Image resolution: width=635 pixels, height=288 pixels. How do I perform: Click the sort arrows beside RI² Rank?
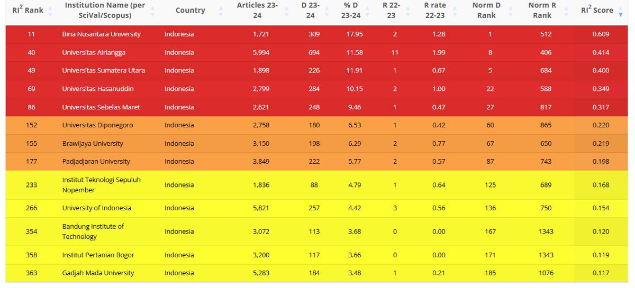[x=50, y=11]
